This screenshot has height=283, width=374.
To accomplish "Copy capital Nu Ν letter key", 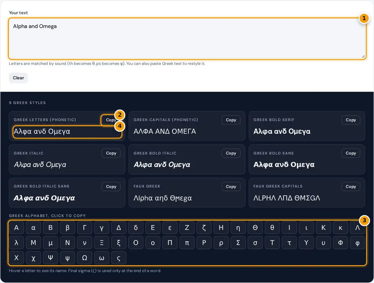I will [68, 243].
